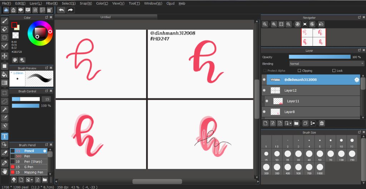Pick the Magic Wand tool
This screenshot has width=366, height=189.
pyautogui.click(x=5, y=109)
